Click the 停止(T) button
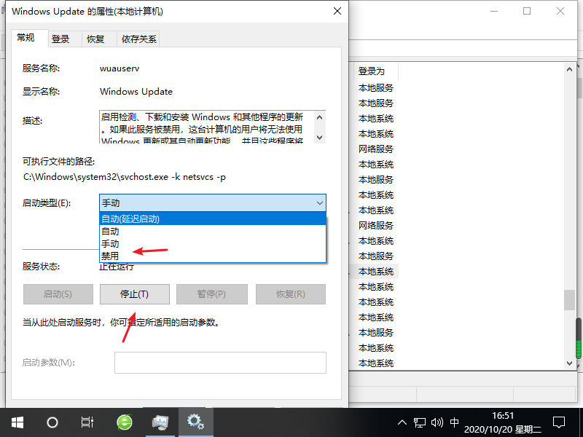Viewport: 583px width, 437px height. point(134,294)
